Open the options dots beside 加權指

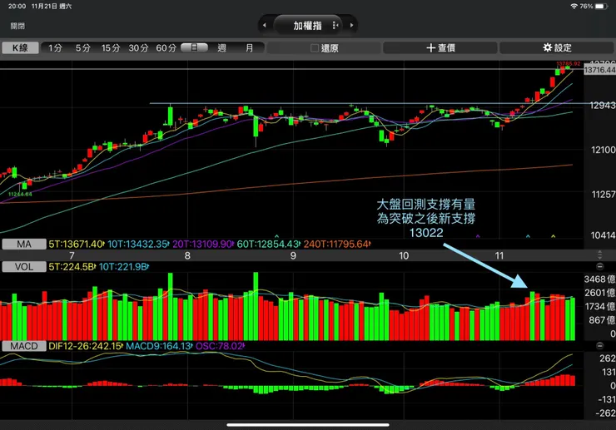coord(335,25)
